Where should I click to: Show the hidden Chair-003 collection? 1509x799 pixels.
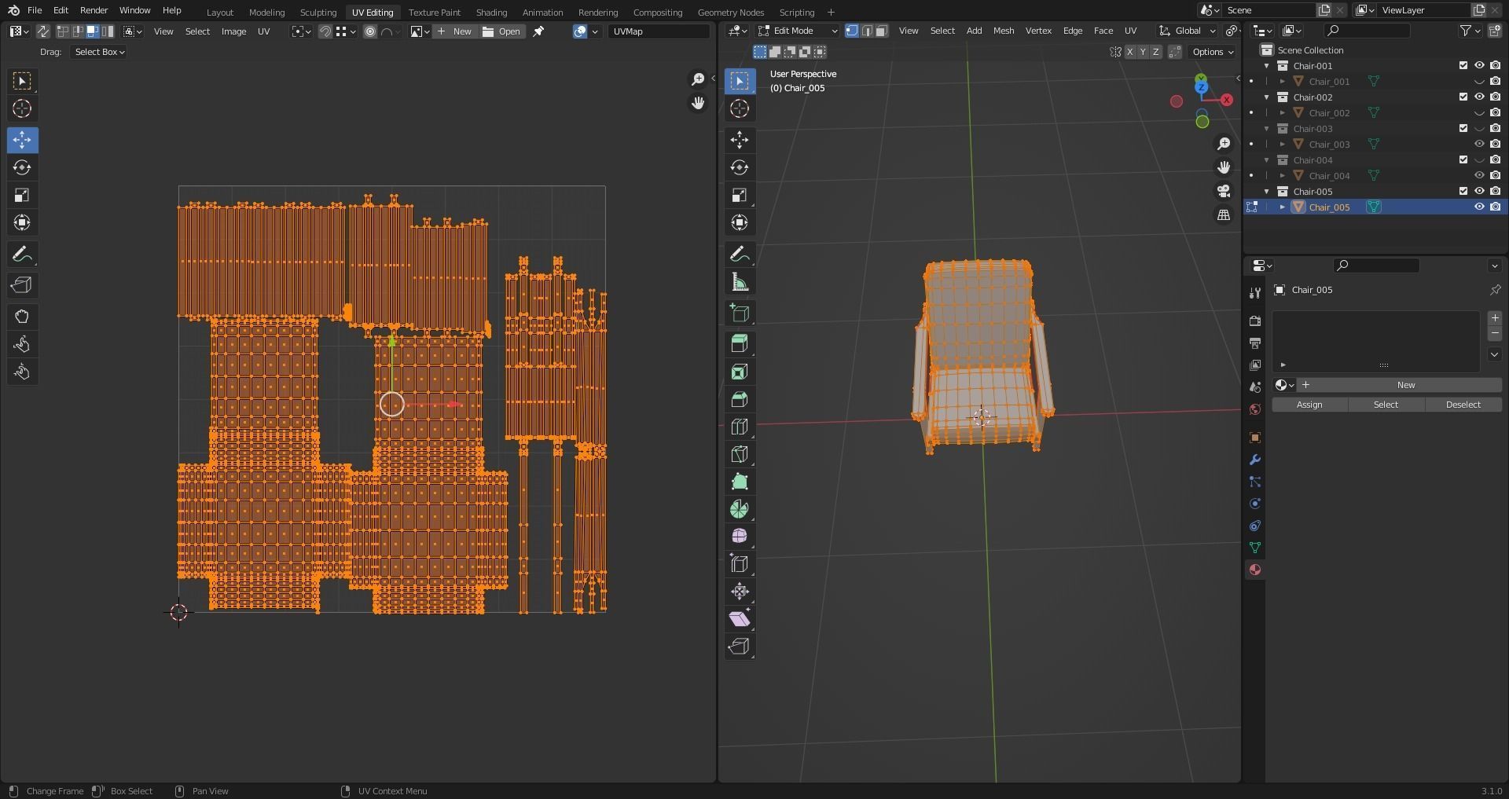(1479, 128)
